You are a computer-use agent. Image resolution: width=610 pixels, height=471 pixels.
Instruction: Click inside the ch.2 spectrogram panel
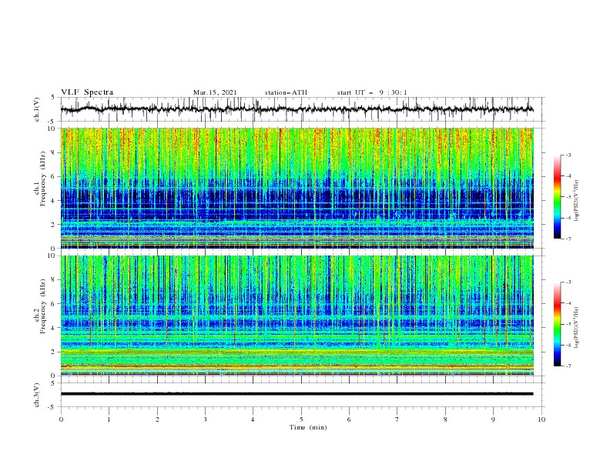[x=297, y=316]
